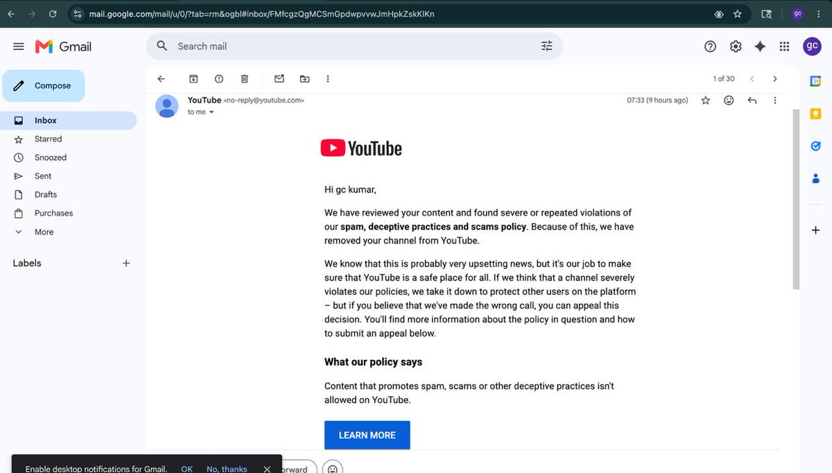The width and height of the screenshot is (832, 473).
Task: Open the Google Tasks side panel
Action: tap(816, 146)
